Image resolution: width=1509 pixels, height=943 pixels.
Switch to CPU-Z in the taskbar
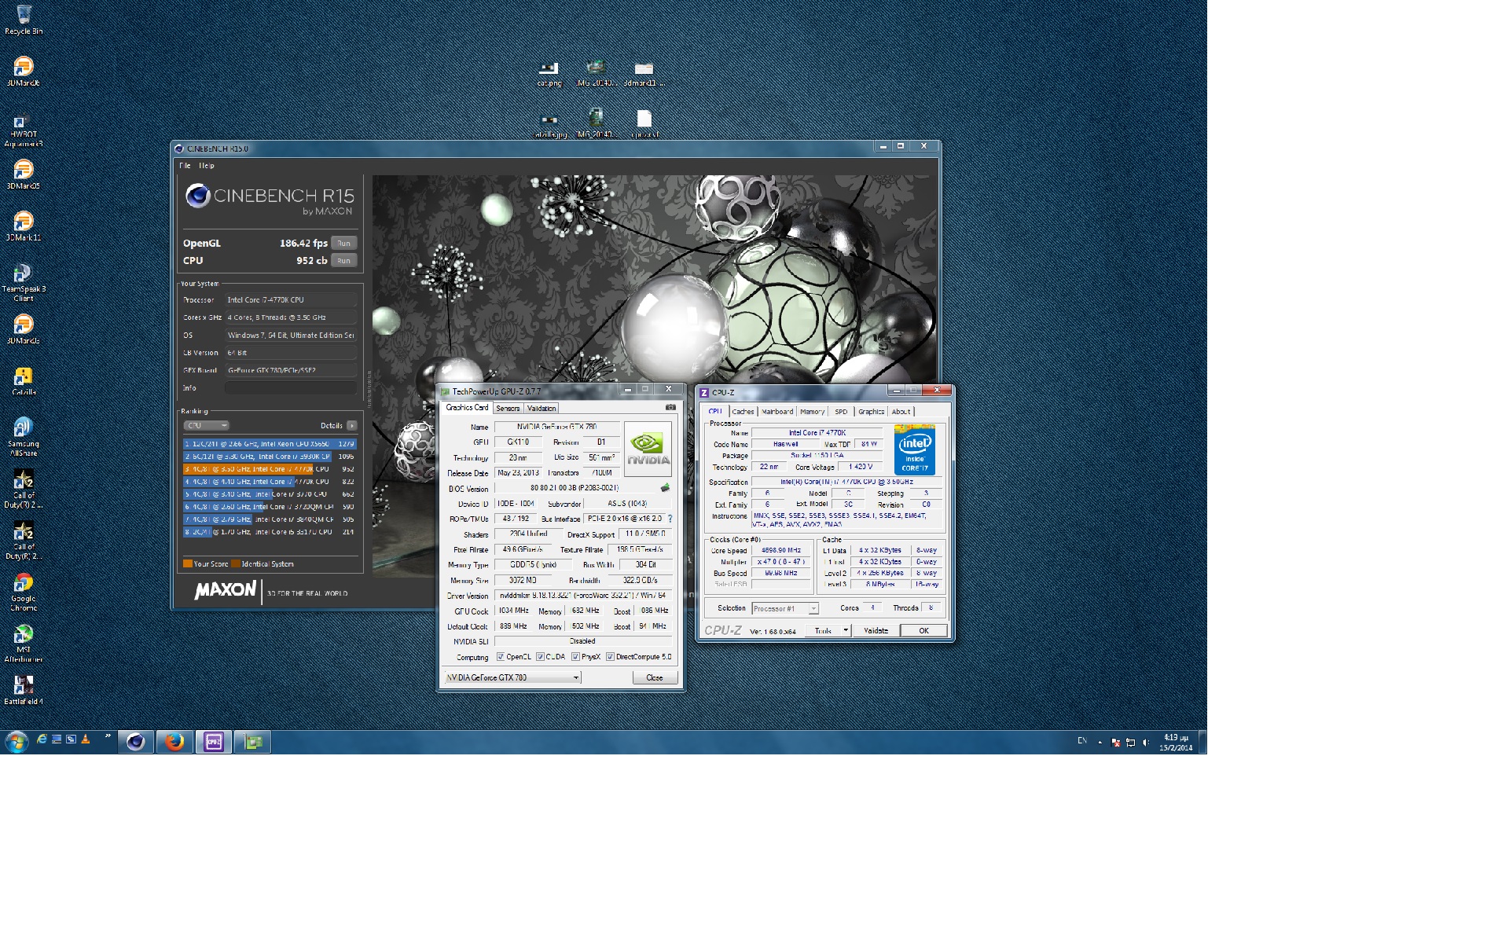click(213, 741)
